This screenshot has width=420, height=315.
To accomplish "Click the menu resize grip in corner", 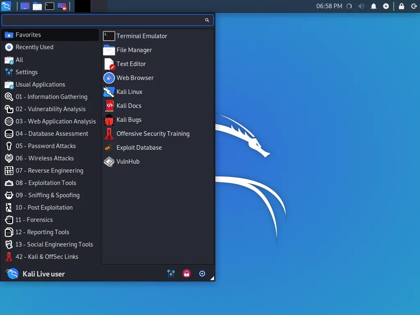I will click(212, 278).
